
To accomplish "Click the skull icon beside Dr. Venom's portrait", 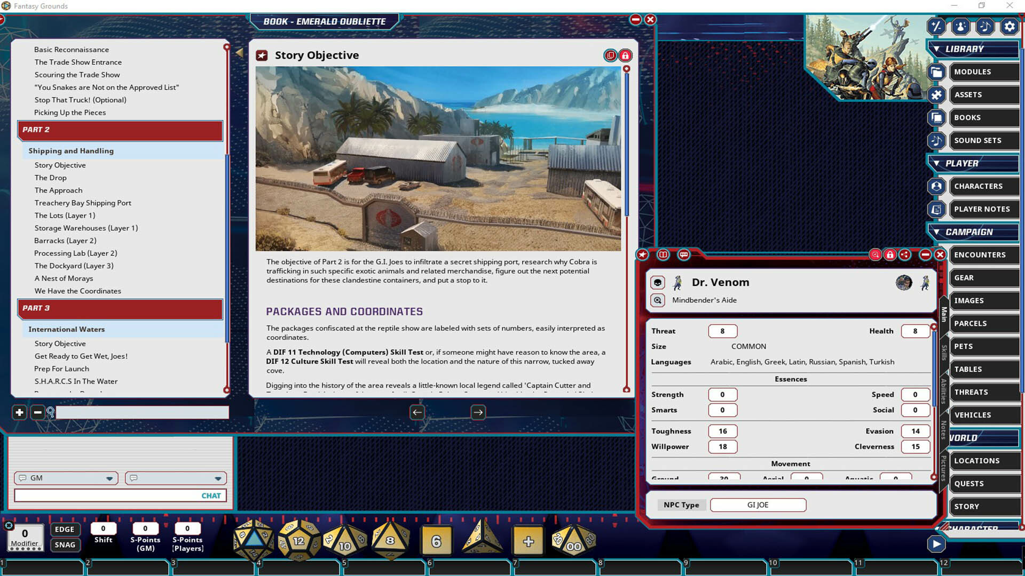I will click(x=658, y=282).
